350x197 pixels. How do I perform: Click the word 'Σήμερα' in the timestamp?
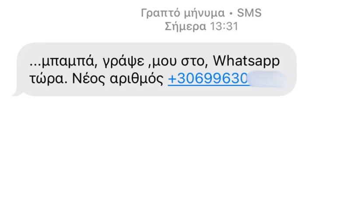click(x=185, y=27)
